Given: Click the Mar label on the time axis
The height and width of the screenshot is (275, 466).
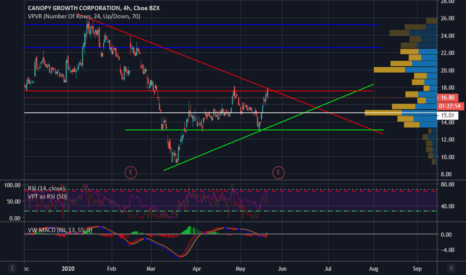Looking at the screenshot, I should point(151,269).
